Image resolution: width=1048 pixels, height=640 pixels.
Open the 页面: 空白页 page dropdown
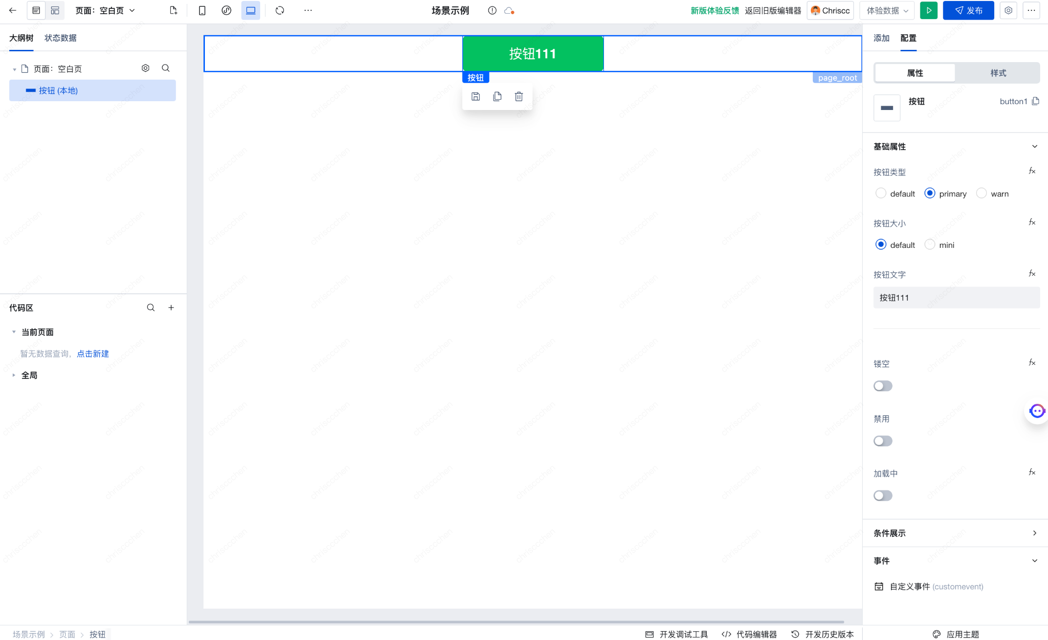pos(105,10)
